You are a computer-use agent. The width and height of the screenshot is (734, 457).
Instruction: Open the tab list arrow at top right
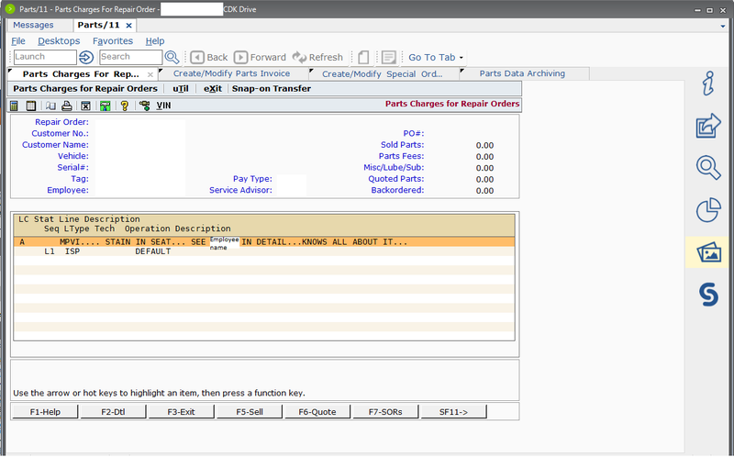tap(723, 27)
